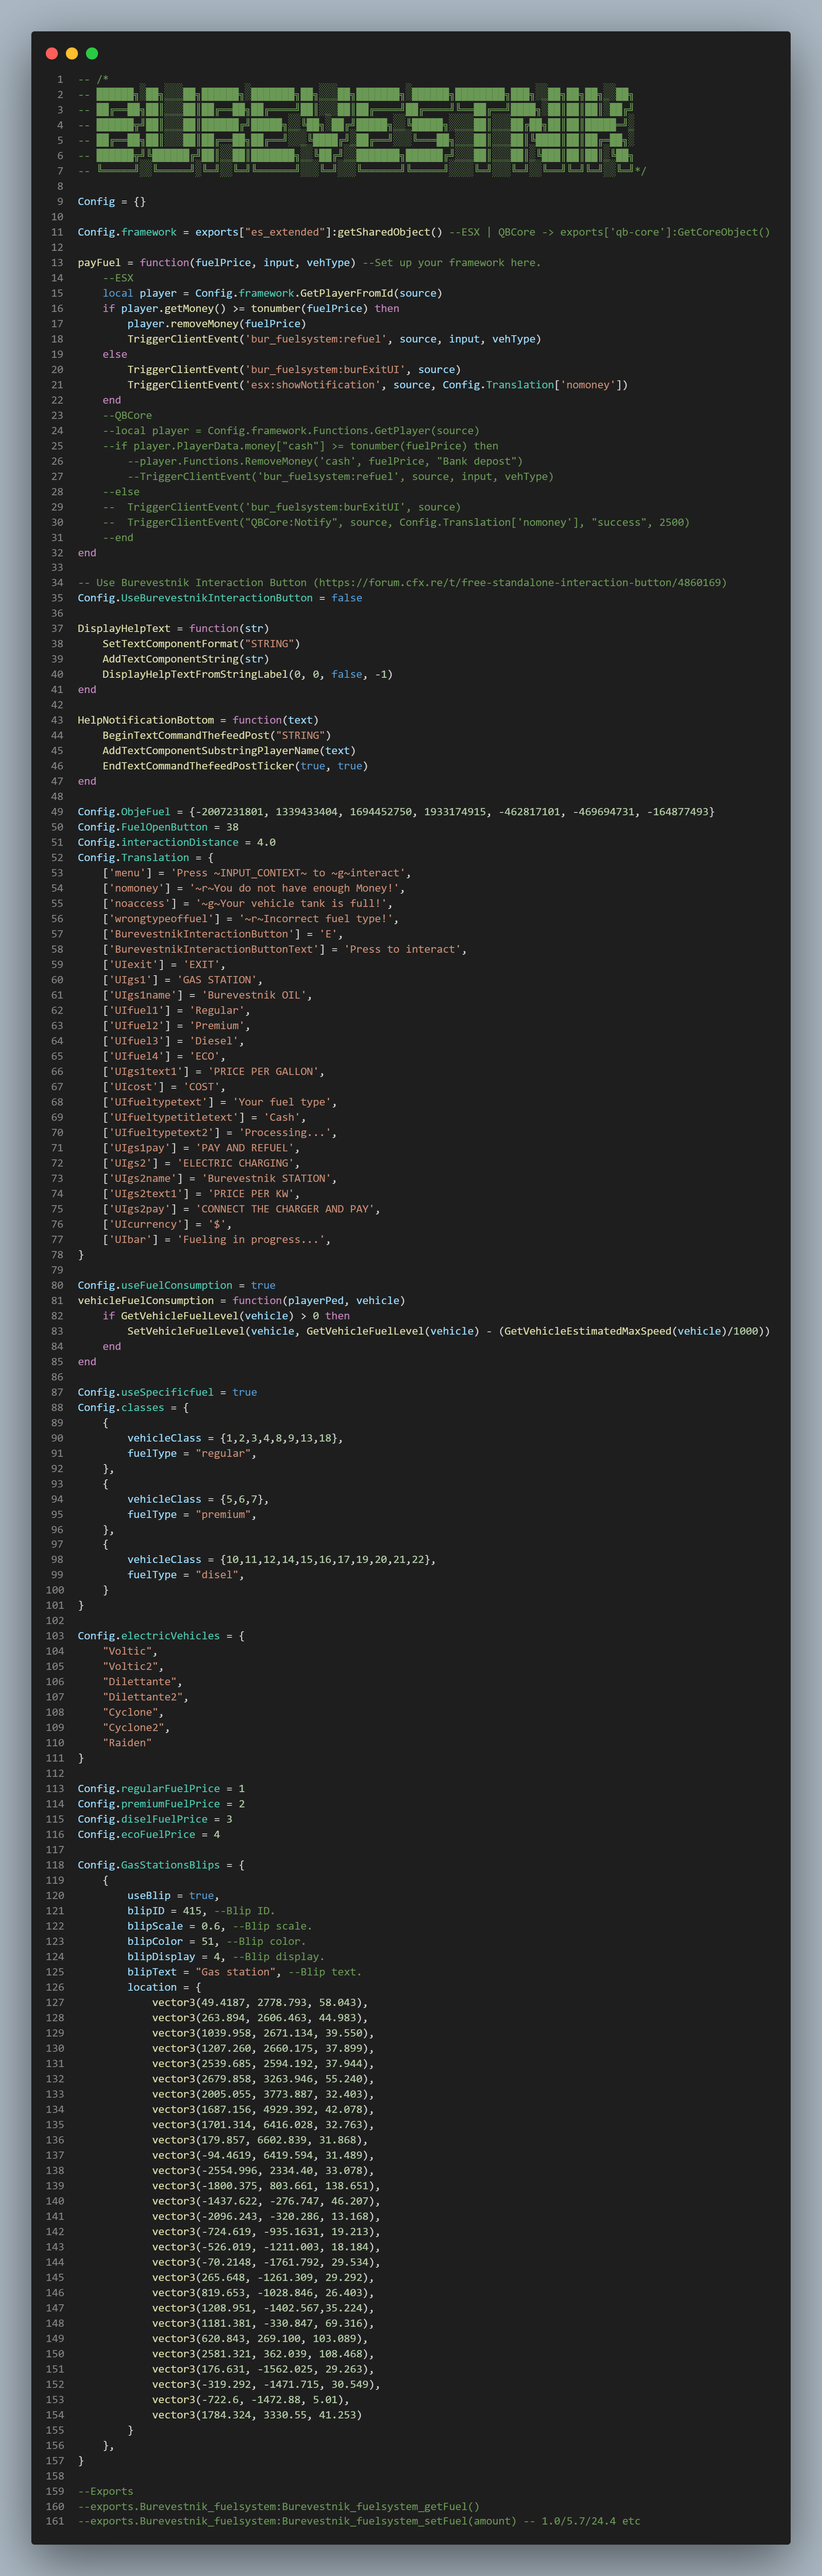Click the Config.useSpecificfuel line
Viewport: 822px width, 2576px height.
[x=167, y=1392]
